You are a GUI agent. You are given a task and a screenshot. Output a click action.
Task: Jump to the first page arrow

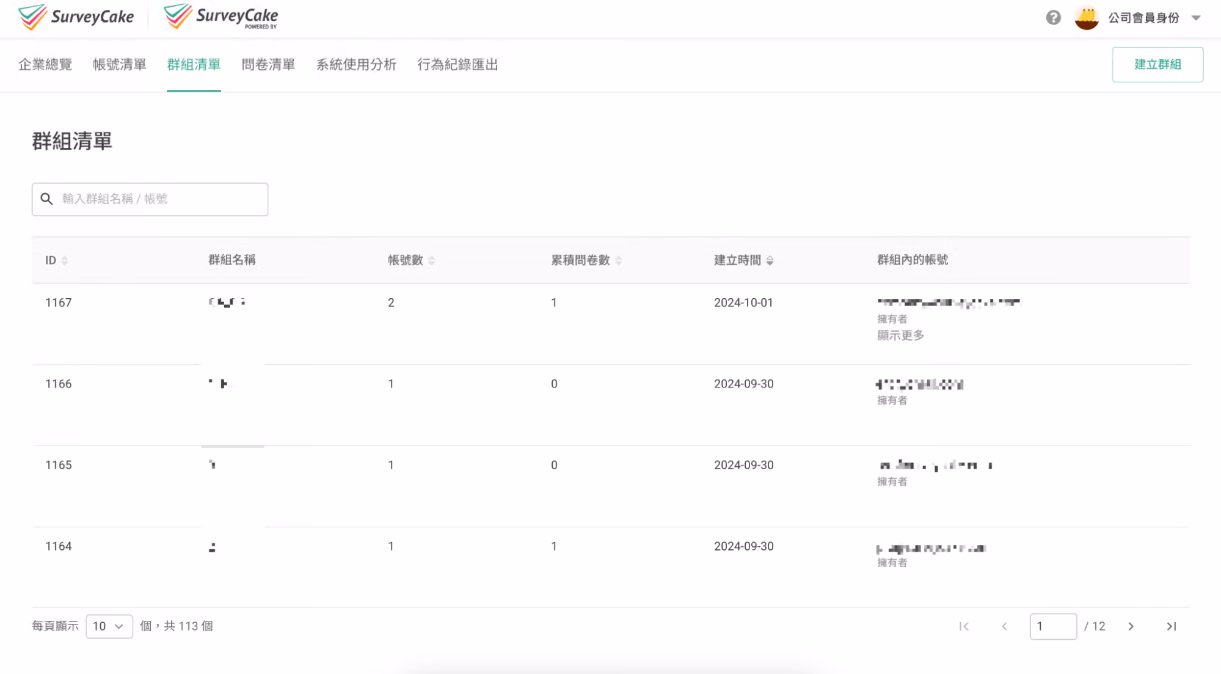[964, 626]
